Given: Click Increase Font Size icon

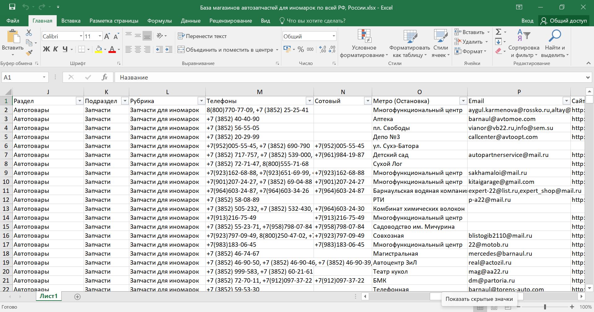Looking at the screenshot, I should point(107,37).
